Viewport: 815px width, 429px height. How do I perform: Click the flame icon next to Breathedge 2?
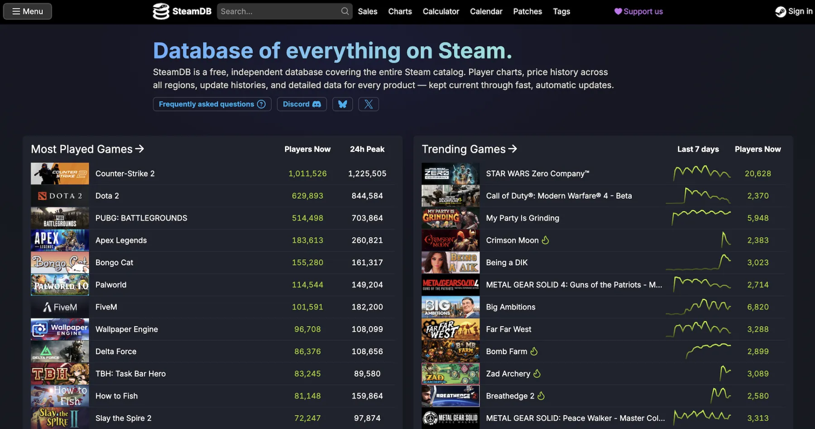(541, 396)
